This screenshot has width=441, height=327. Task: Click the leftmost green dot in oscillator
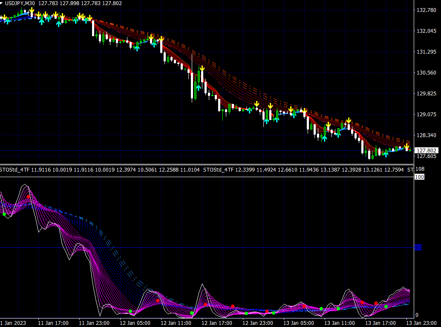click(4, 214)
